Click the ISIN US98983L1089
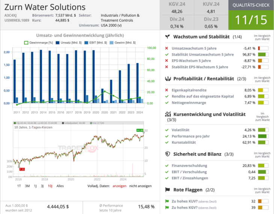The width and height of the screenshot is (274, 214). click(x=17, y=20)
